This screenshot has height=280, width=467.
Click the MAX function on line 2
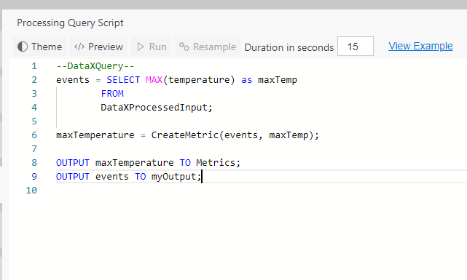(154, 80)
